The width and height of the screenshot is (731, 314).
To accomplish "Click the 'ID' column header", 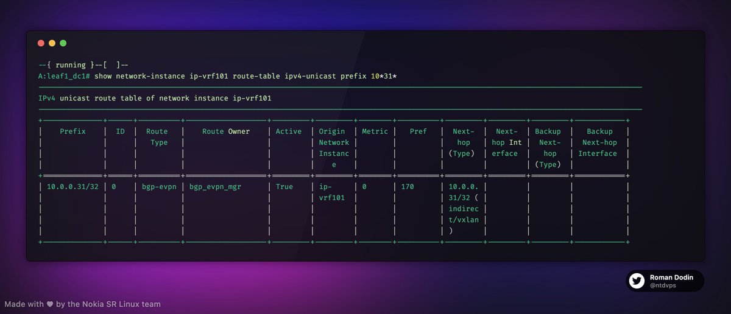I will (x=121, y=131).
